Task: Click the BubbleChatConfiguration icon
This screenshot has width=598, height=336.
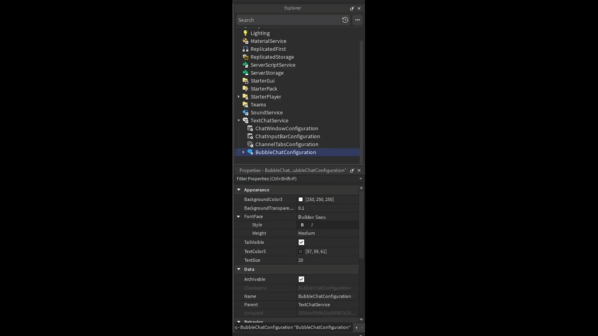Action: (x=251, y=152)
